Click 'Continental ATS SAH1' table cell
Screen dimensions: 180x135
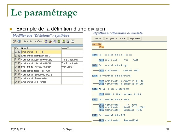[x=41, y=82]
